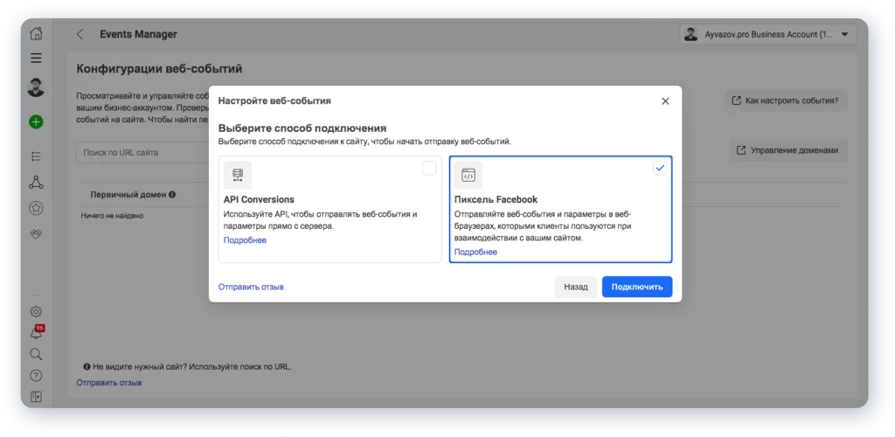Go back with the arrow beside Events Manager

(80, 34)
